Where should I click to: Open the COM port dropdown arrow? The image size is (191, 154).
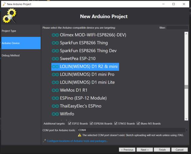[187, 130]
